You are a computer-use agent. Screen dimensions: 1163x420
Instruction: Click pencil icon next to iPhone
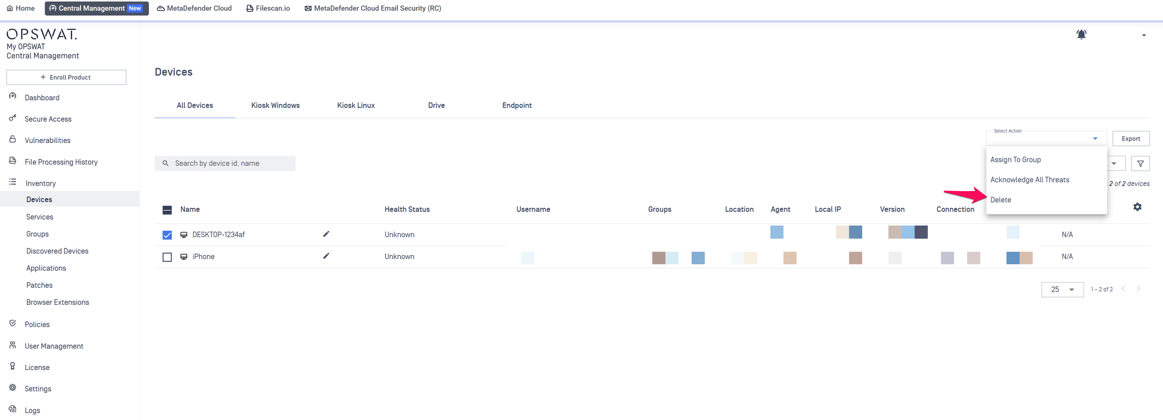click(326, 256)
